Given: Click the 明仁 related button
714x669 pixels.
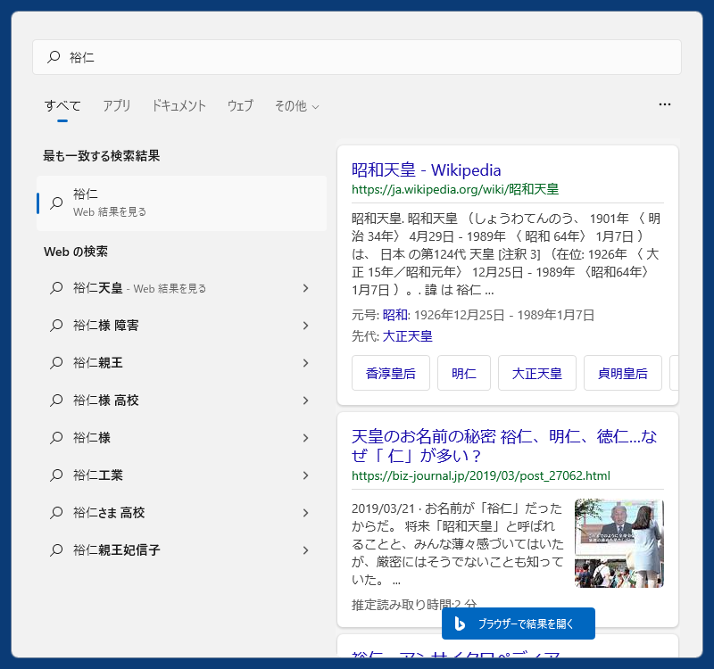Looking at the screenshot, I should [464, 373].
